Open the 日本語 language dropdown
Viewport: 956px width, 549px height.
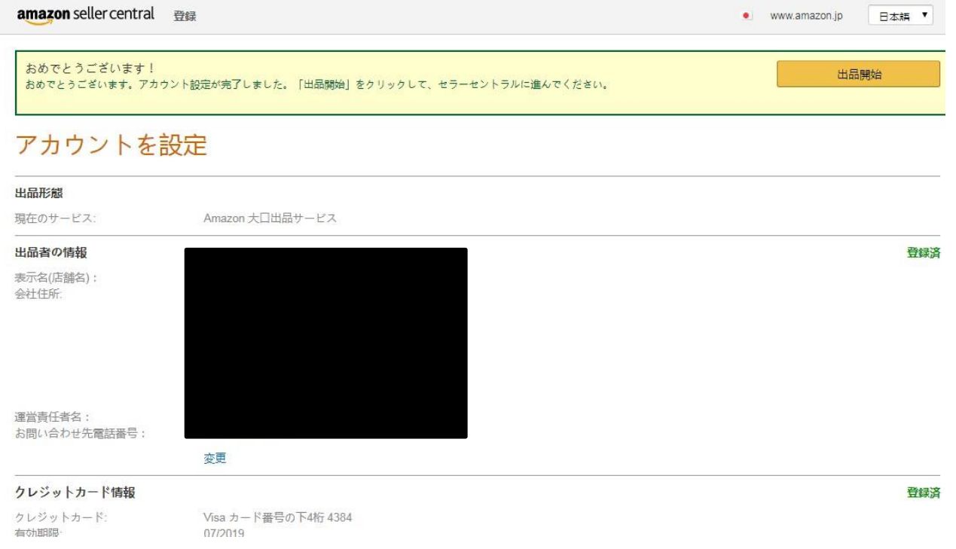point(900,16)
